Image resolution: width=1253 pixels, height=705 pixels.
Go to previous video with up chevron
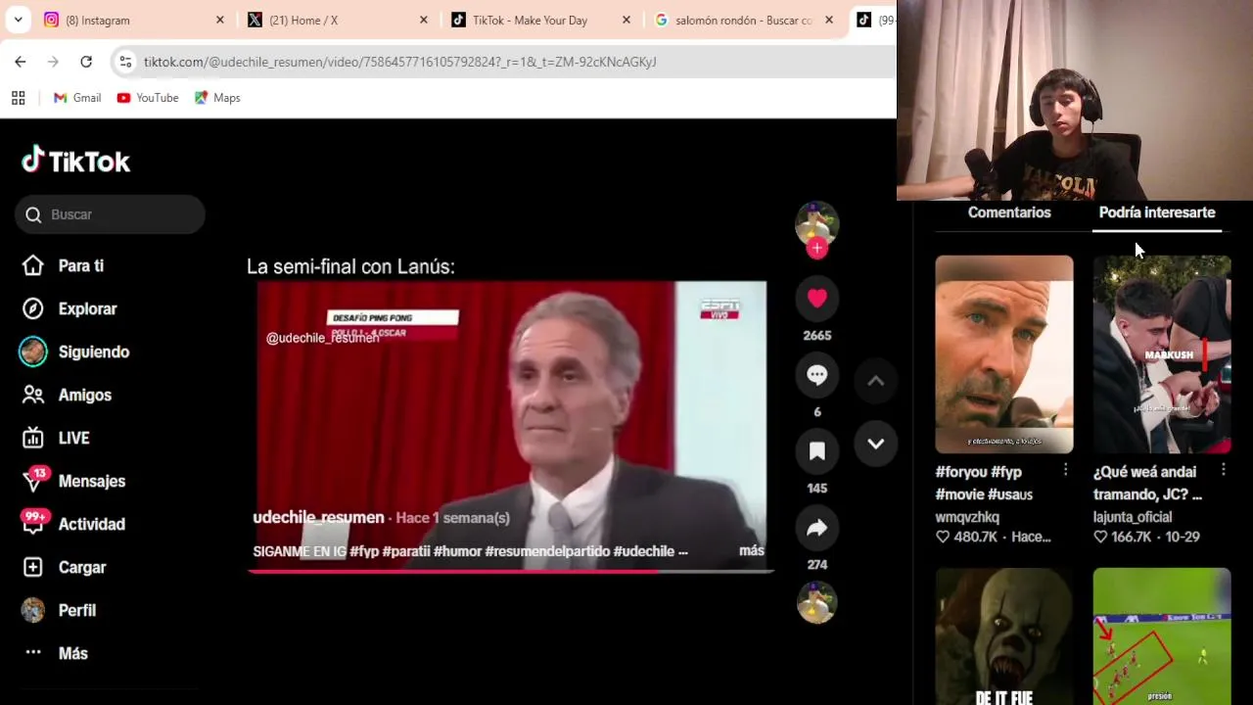pyautogui.click(x=876, y=381)
